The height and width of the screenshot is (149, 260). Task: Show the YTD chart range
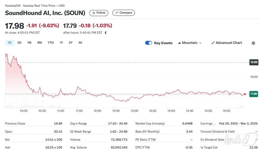click(51, 43)
